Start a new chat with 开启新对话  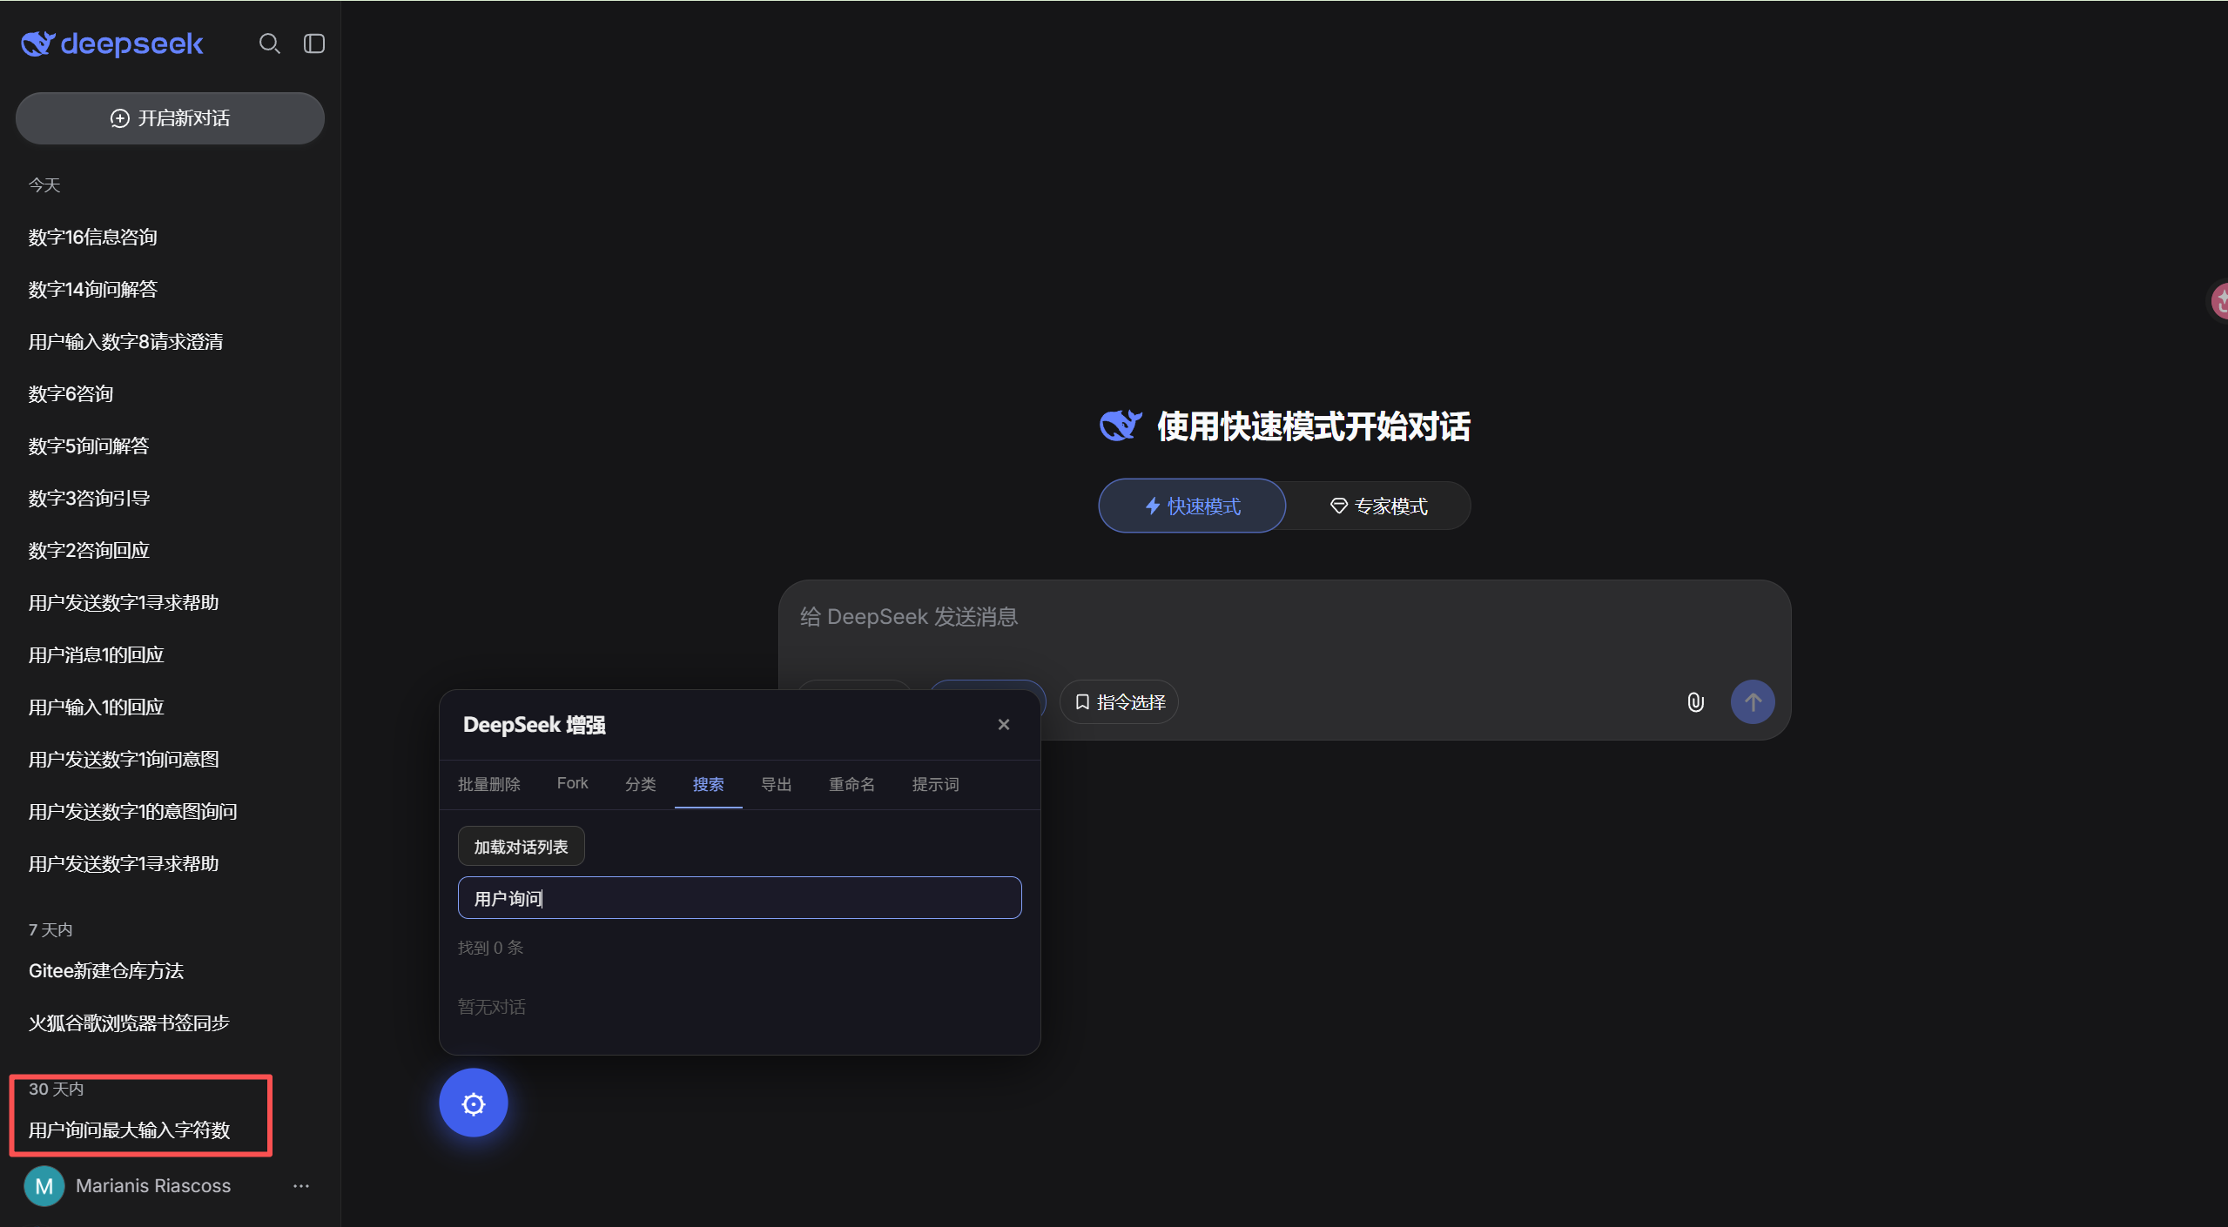[170, 118]
